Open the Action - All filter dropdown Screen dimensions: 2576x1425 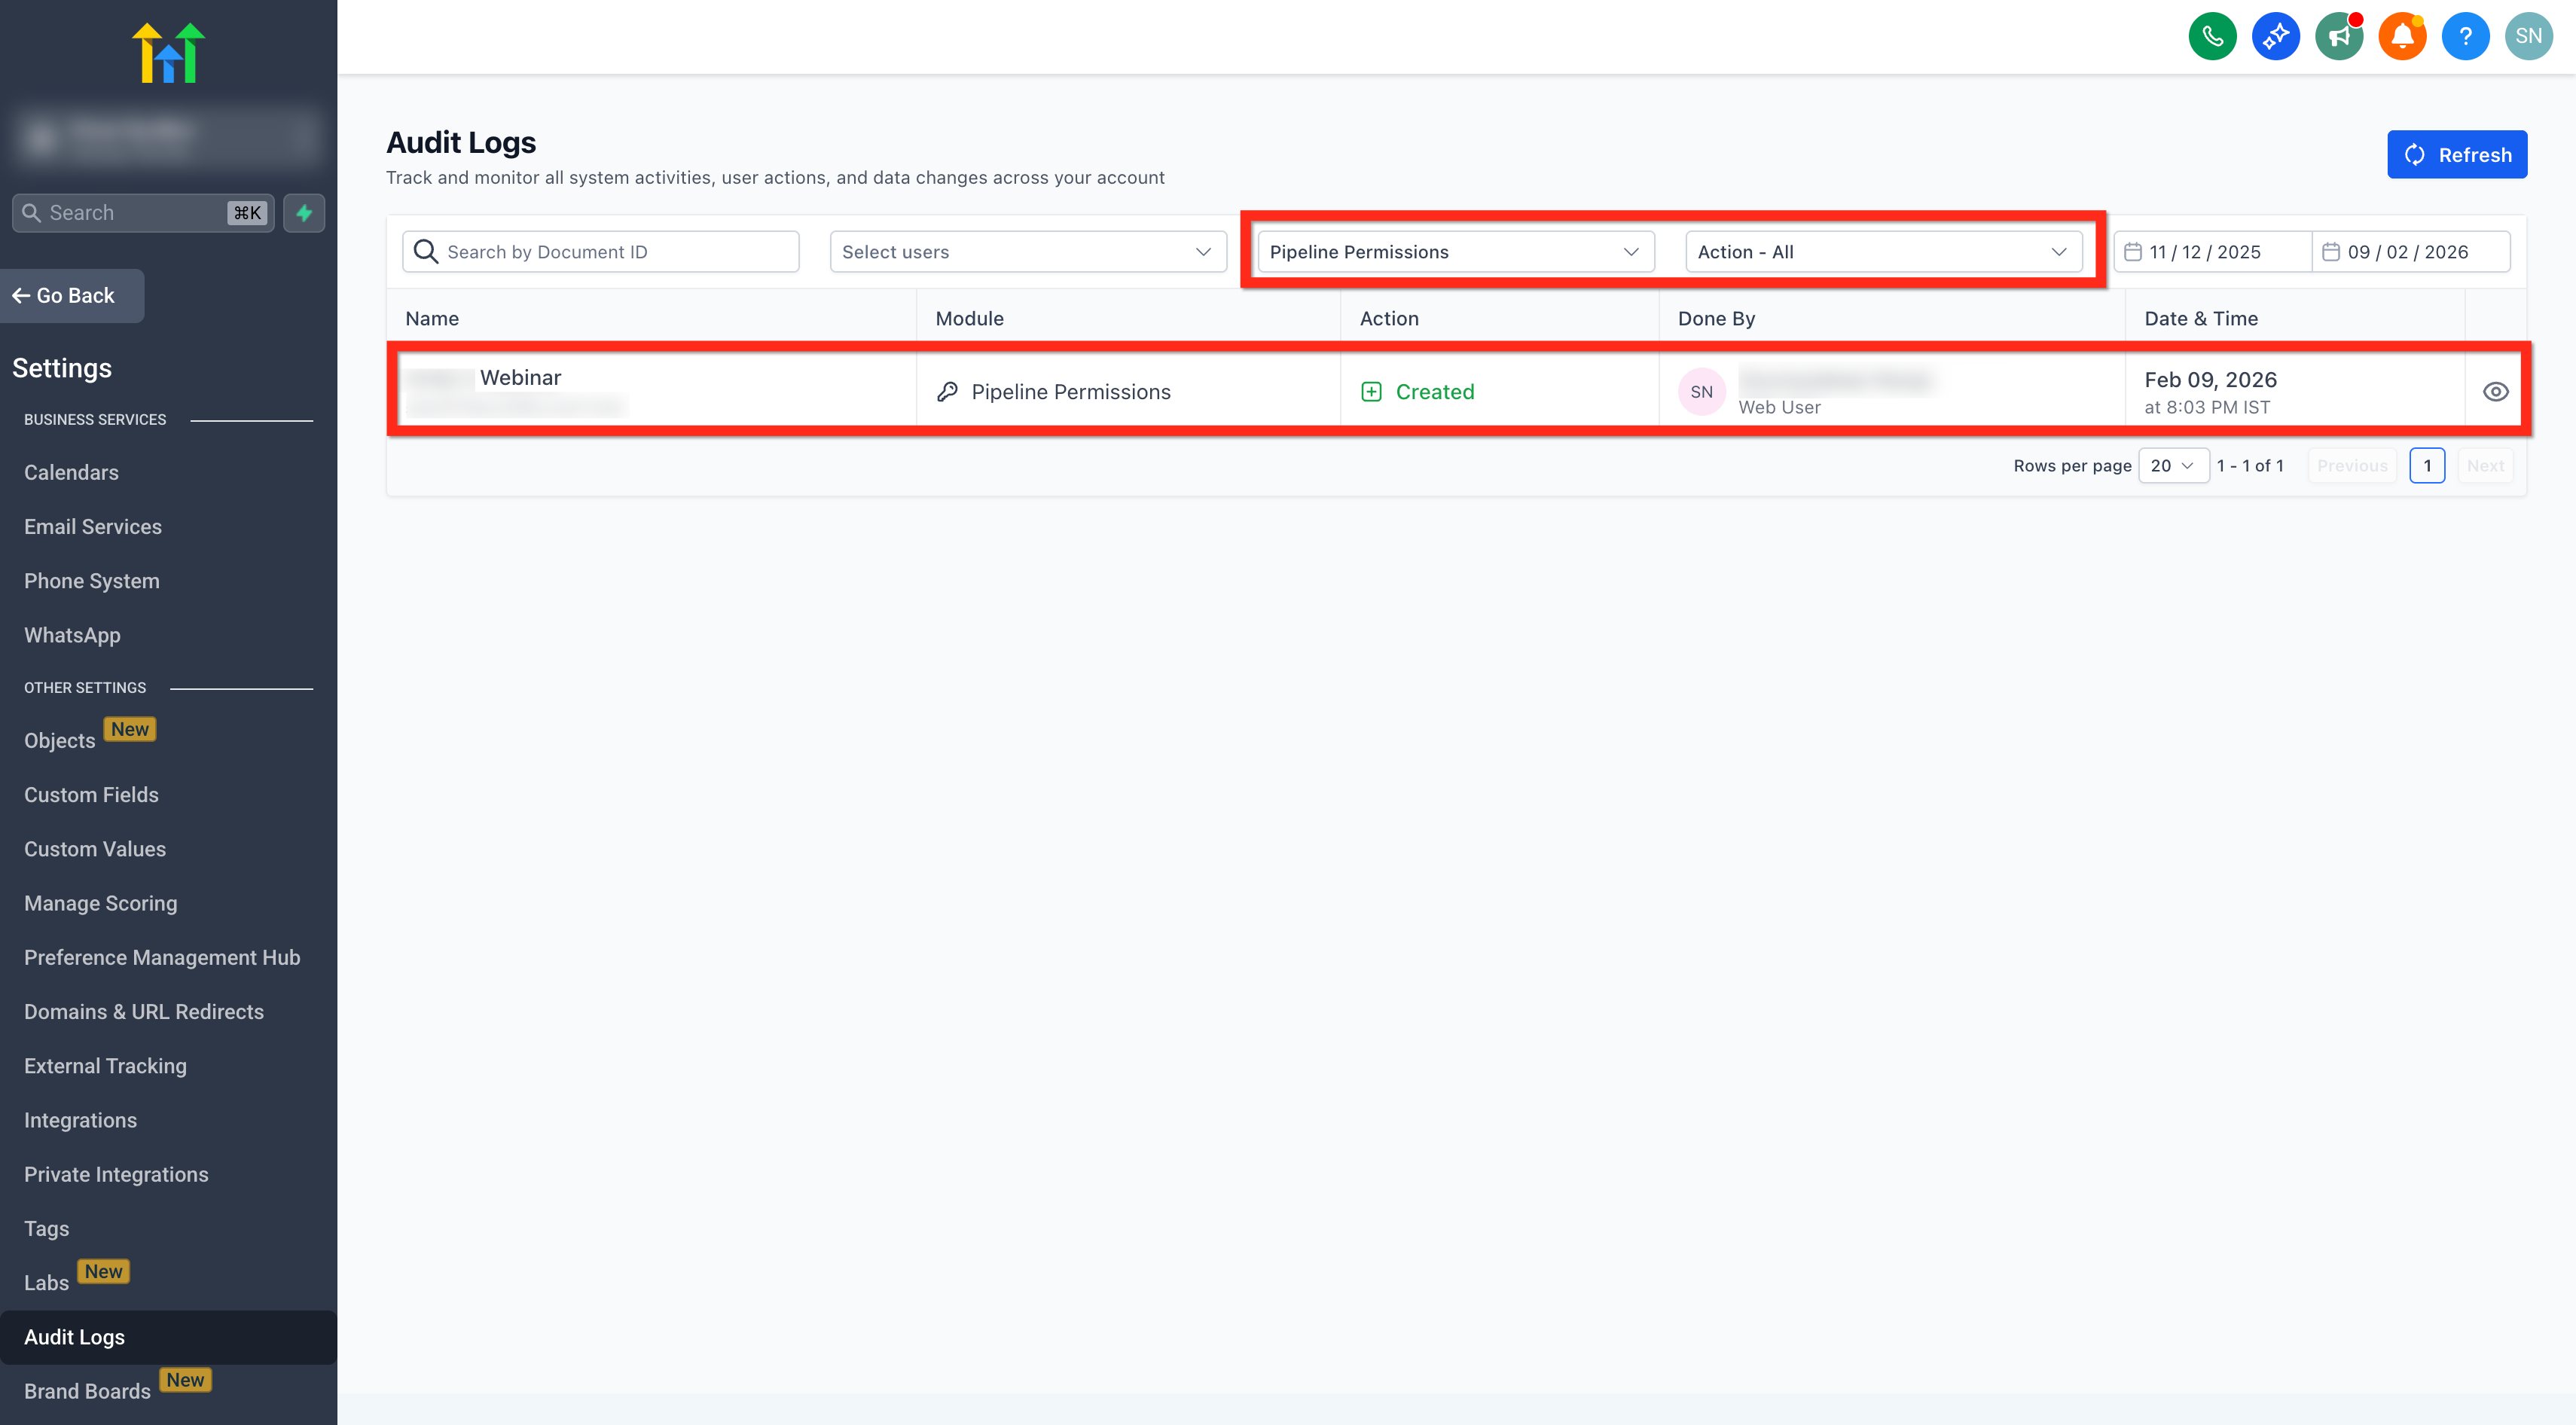1883,252
